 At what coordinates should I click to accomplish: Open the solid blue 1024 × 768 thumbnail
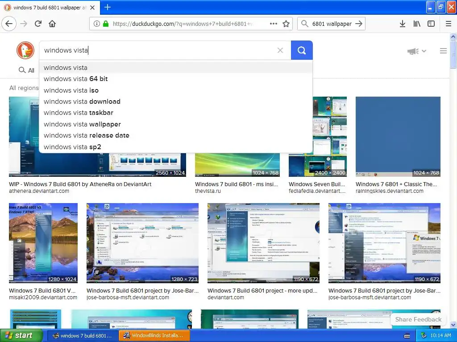(398, 137)
